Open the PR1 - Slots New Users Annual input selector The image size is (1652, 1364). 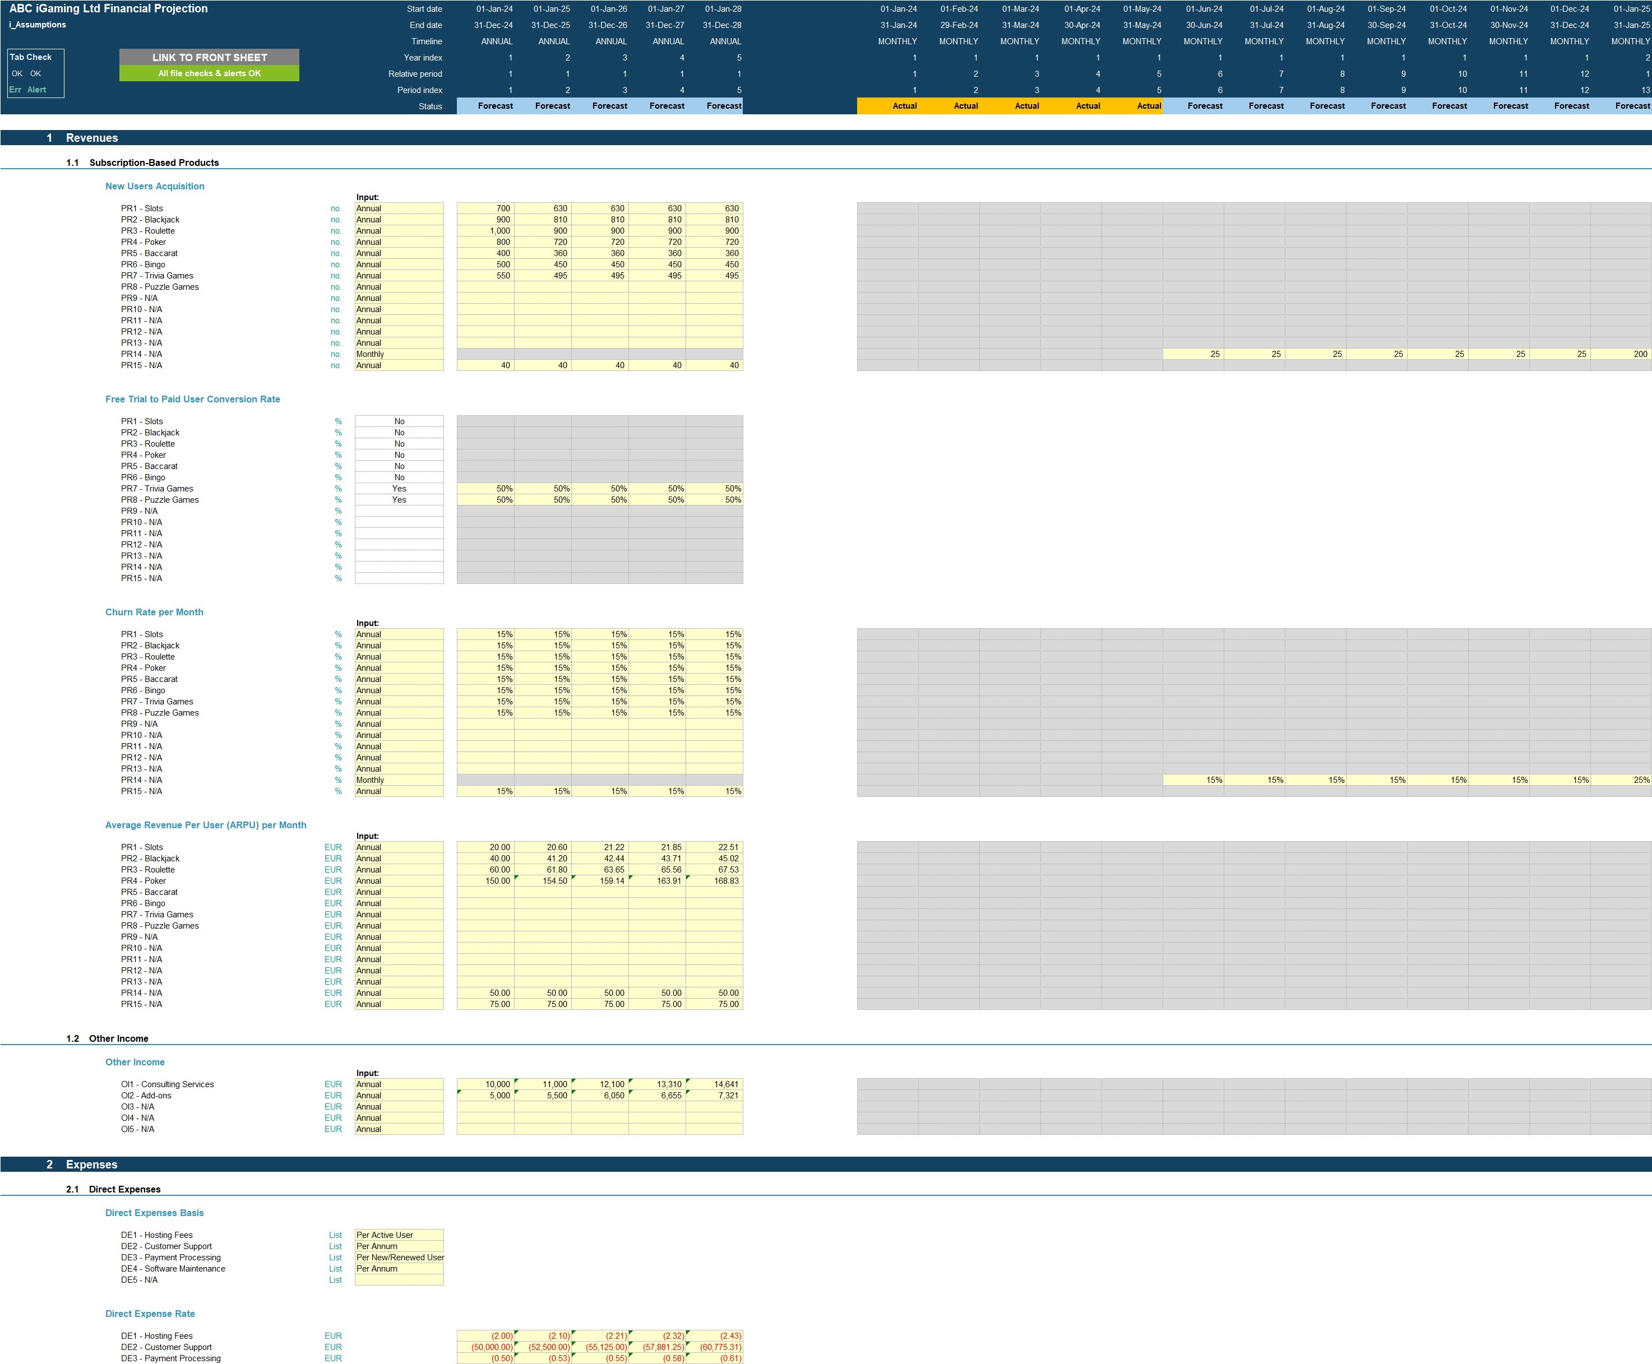(x=399, y=208)
